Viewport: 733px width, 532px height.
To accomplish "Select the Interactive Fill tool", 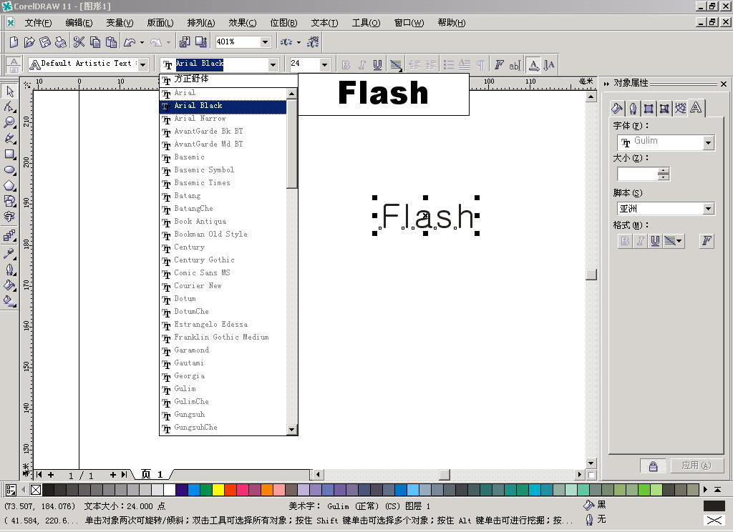I will click(10, 301).
